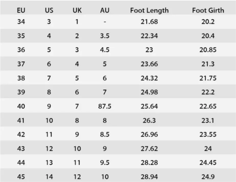Viewport: 236px width, 182px height.
Task: Click the Foot Girth column header
Action: point(208,10)
